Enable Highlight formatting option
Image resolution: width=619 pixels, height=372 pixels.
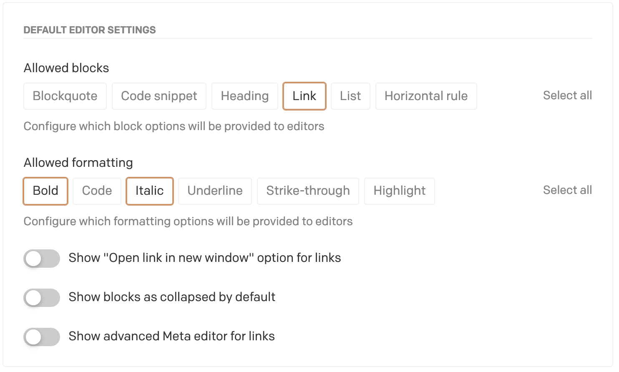pyautogui.click(x=400, y=191)
